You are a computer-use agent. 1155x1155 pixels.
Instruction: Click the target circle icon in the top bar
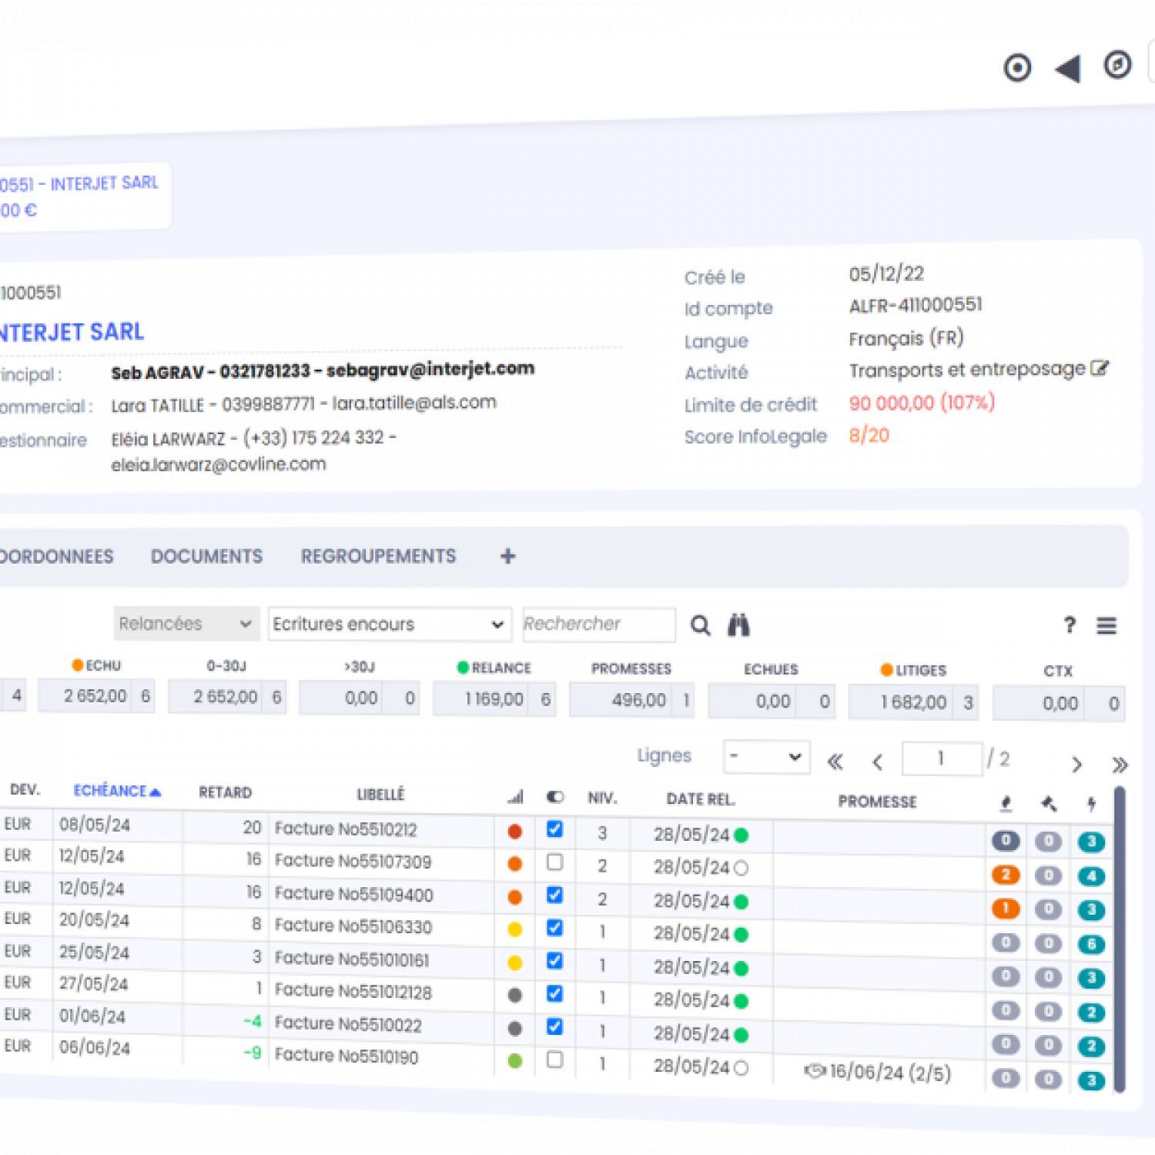(1017, 68)
